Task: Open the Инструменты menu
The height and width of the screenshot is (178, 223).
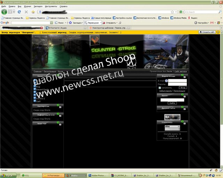Action: tap(51, 6)
